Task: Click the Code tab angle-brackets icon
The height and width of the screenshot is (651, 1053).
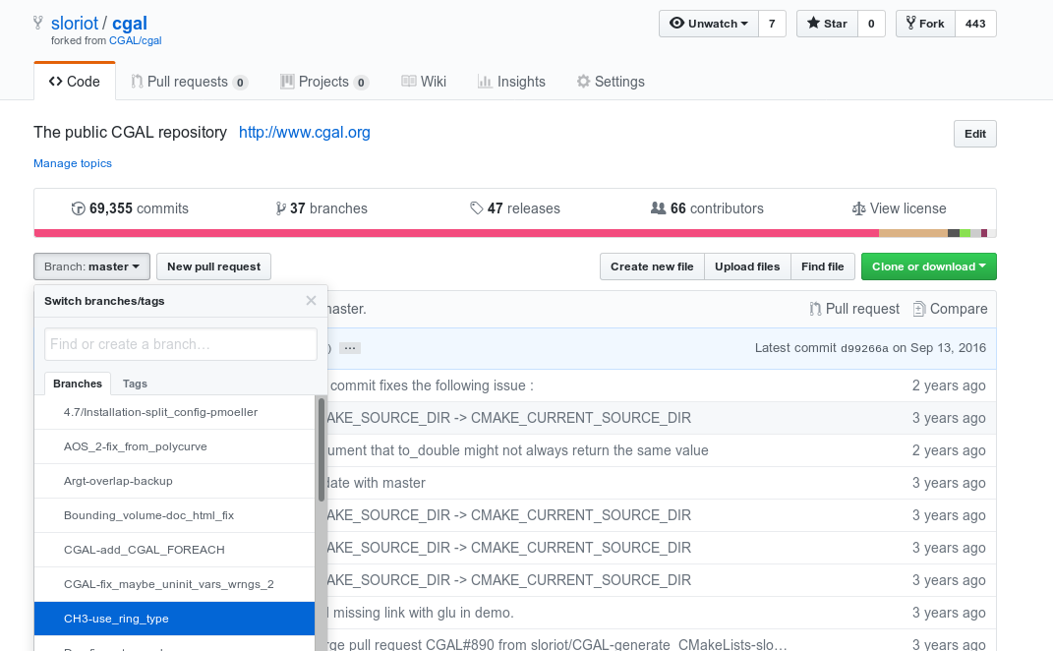Action: (55, 82)
